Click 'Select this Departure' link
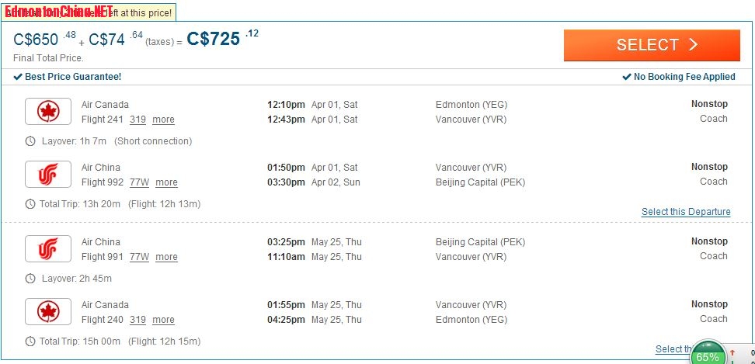755x364 pixels. pyautogui.click(x=686, y=212)
